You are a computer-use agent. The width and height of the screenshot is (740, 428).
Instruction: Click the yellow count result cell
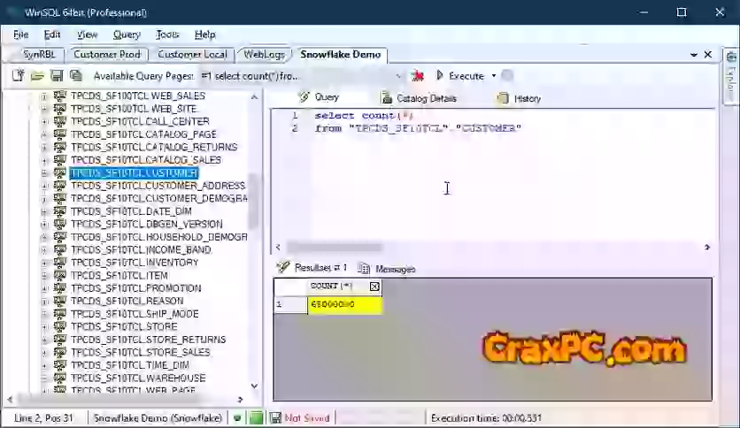(x=345, y=304)
